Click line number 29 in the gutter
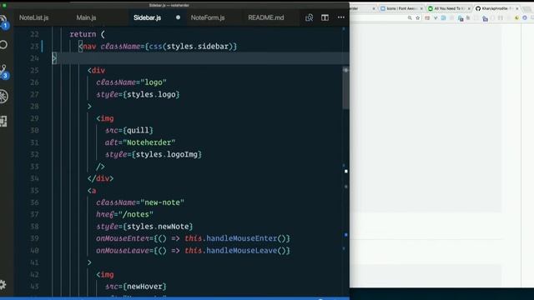Image resolution: width=534 pixels, height=300 pixels. pos(34,118)
